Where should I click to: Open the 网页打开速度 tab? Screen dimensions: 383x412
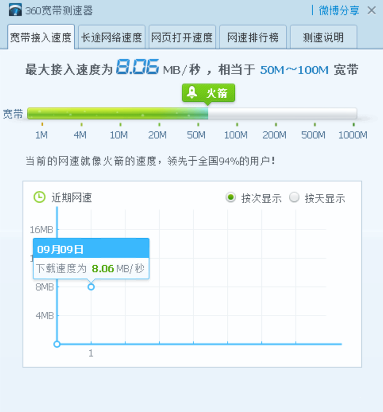182,37
